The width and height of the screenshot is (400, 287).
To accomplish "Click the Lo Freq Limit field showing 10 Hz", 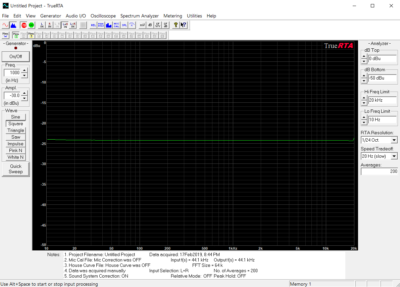I will 383,119.
